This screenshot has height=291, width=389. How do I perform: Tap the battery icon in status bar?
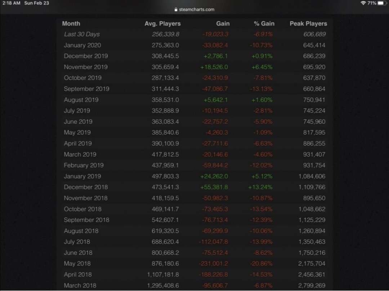click(x=381, y=3)
